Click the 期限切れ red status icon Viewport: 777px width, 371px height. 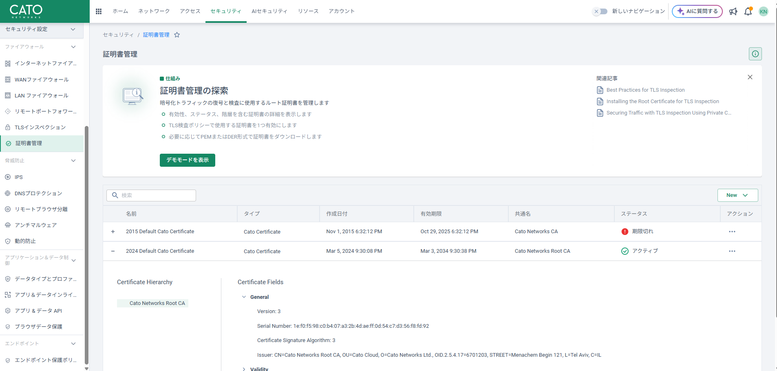pyautogui.click(x=625, y=232)
